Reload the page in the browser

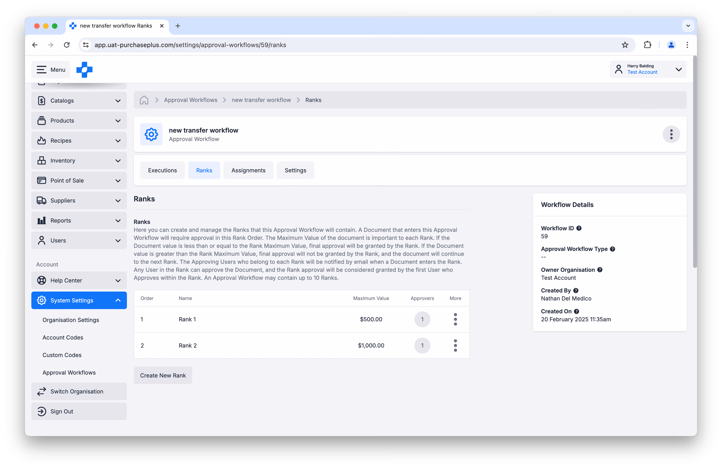[x=67, y=45]
